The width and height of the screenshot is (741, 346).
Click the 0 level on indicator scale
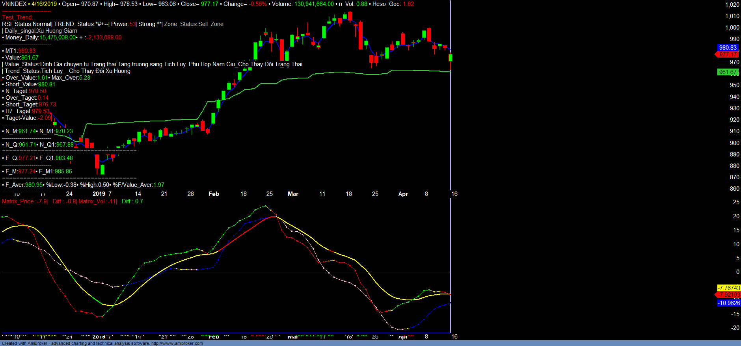(x=737, y=272)
